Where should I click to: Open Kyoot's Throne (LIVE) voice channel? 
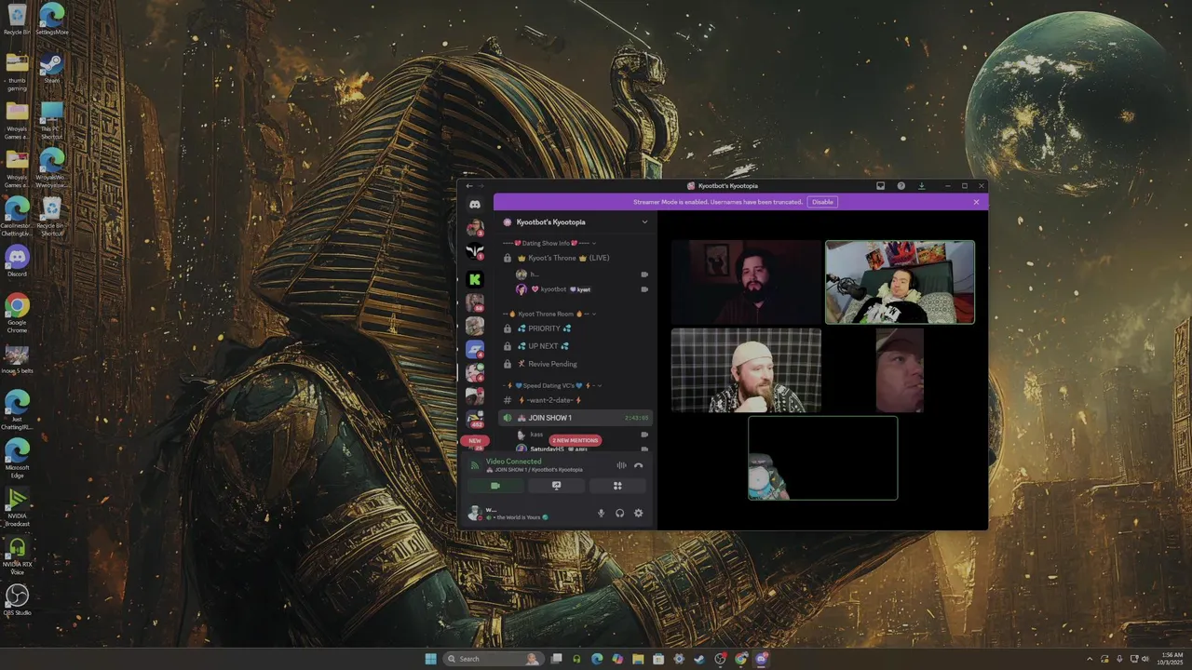tap(576, 258)
